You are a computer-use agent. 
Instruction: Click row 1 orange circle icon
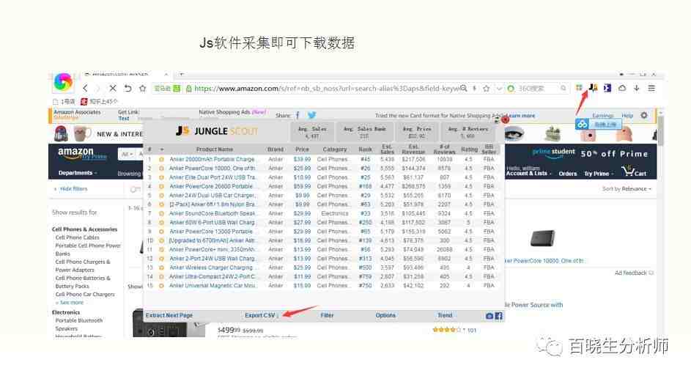161,159
